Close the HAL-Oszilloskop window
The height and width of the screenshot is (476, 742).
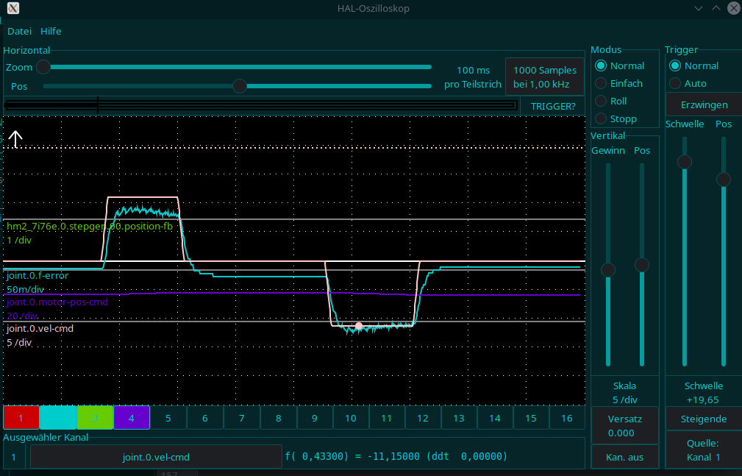pyautogui.click(x=733, y=9)
